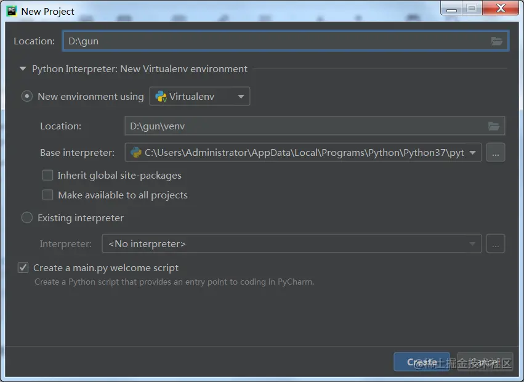
Task: Click the welcome script description text
Action: [174, 282]
